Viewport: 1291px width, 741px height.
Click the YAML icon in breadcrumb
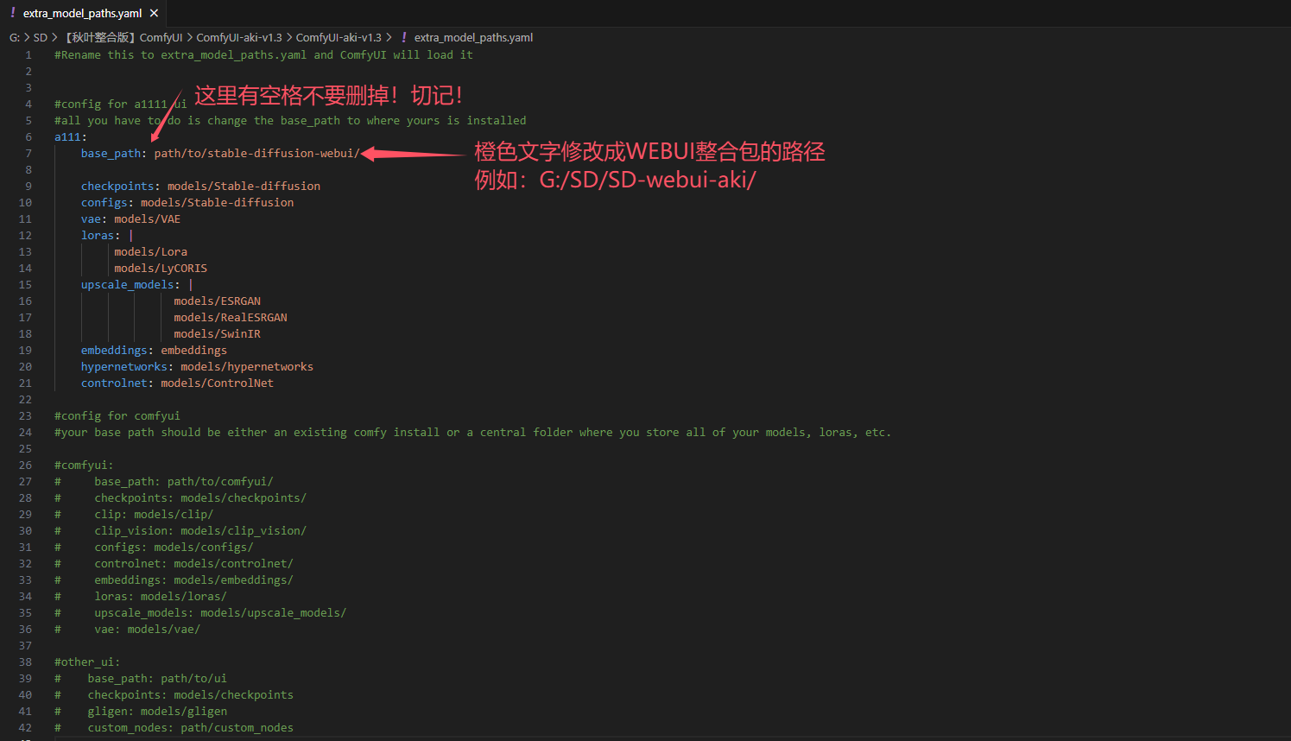click(x=404, y=37)
